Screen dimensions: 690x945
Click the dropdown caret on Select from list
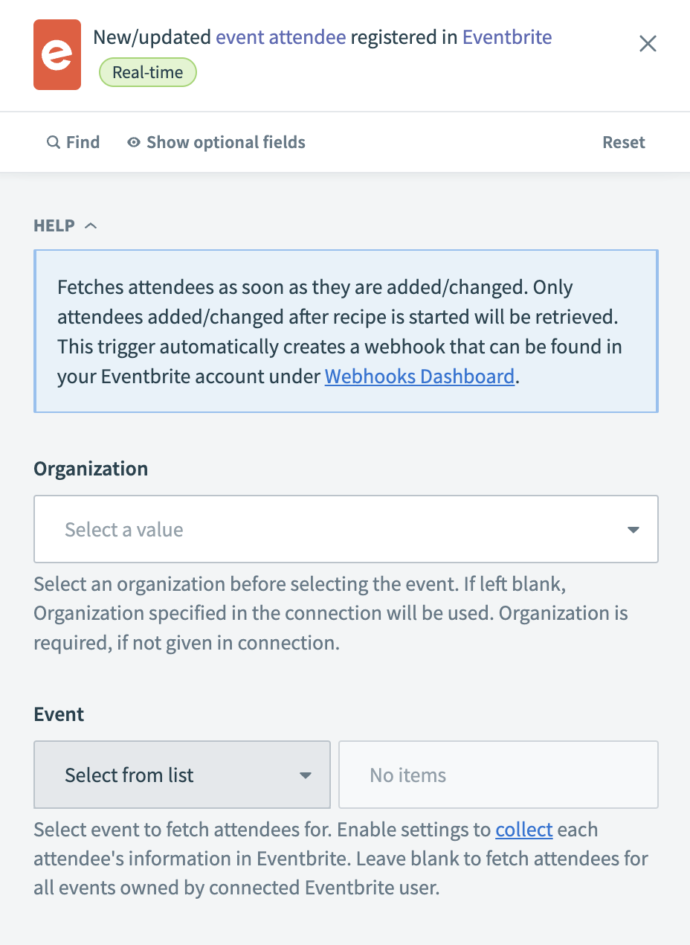pos(305,775)
